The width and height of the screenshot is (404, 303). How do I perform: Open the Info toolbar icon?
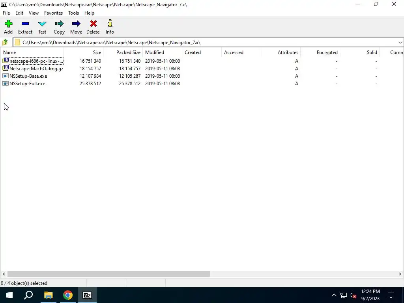coord(110,23)
